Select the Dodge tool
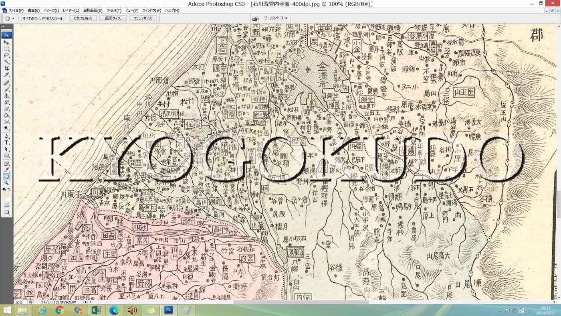 (6, 128)
